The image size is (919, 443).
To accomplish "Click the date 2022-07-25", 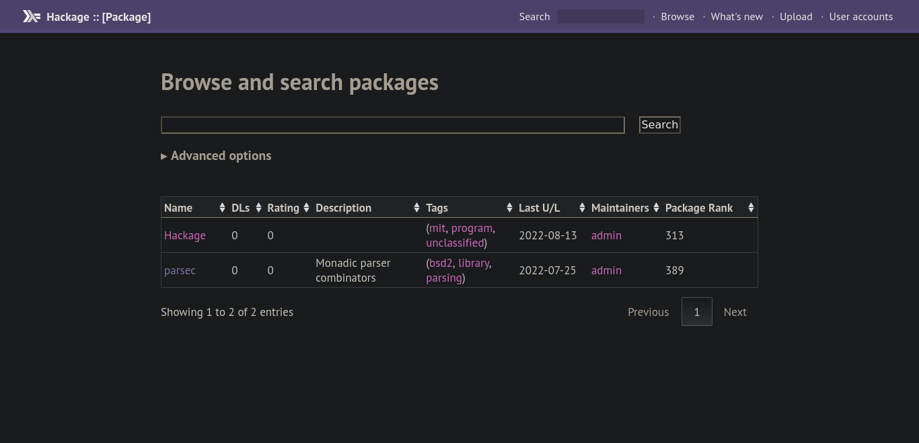I will point(548,270).
